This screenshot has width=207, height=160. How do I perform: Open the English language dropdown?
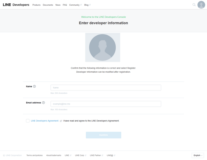click(x=198, y=155)
